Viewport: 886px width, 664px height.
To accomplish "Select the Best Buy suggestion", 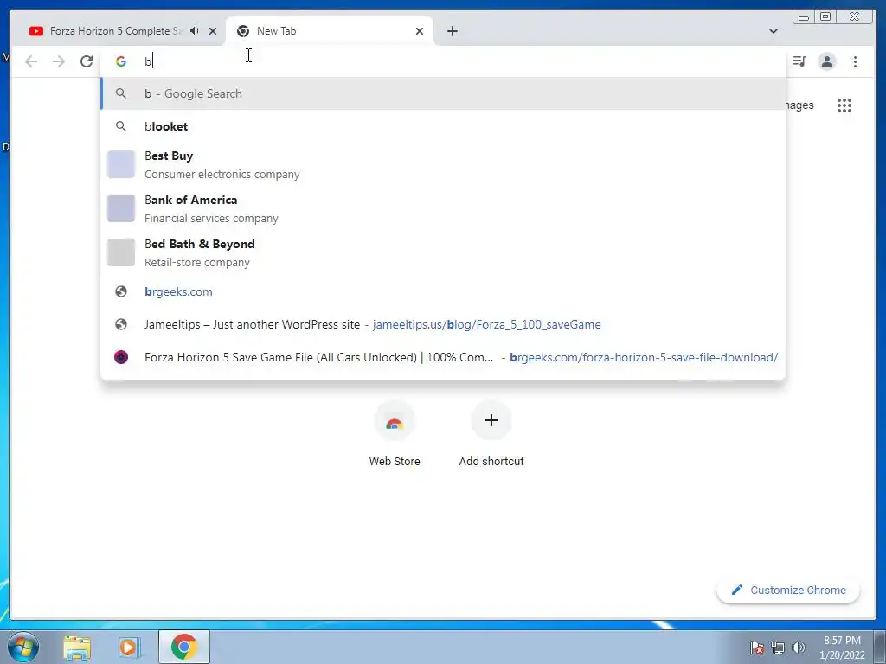I will [443, 164].
